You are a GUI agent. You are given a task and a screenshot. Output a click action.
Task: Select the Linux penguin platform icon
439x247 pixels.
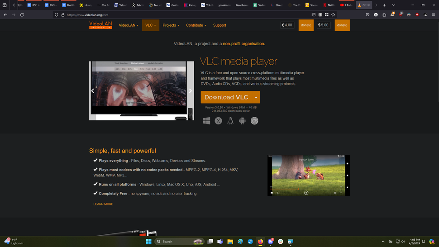tap(230, 121)
